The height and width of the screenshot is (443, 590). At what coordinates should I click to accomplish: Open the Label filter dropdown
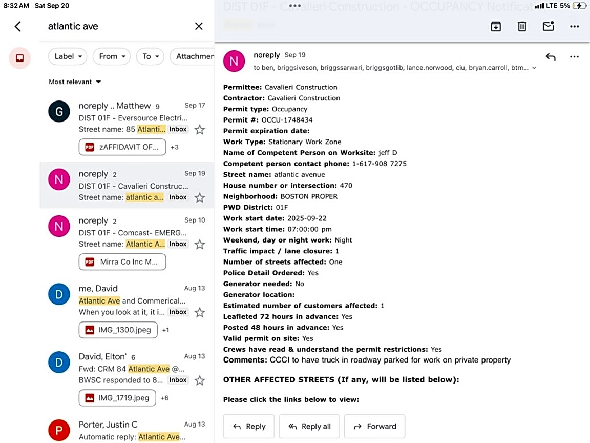coord(68,56)
